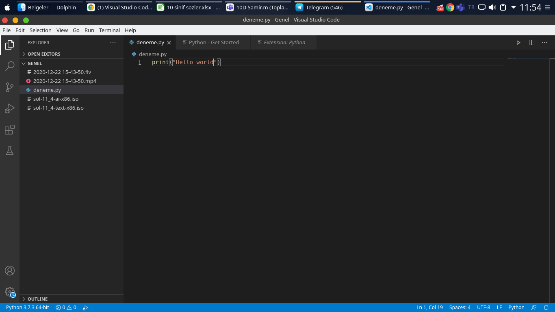Open the Manage gear menu
This screenshot has height=312, width=555.
[10, 292]
